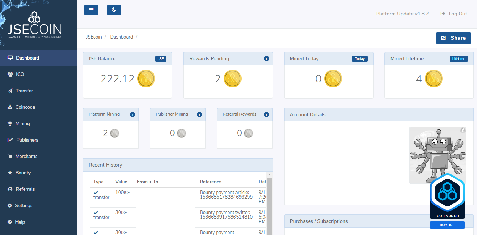Viewport: 477px width, 235px height.
Task: Open the Settings page
Action: 38,206
